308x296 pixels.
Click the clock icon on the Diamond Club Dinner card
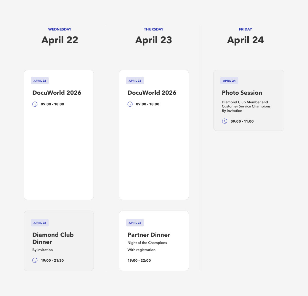pos(35,260)
